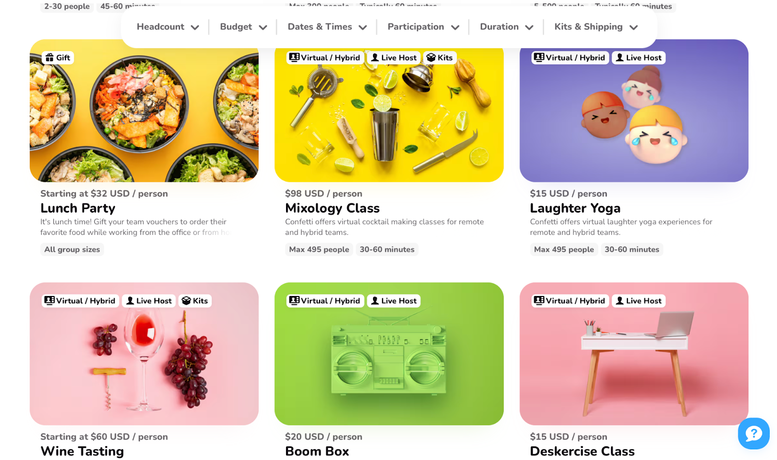Expand the Headcount filter dropdown
777x460 pixels.
click(168, 27)
